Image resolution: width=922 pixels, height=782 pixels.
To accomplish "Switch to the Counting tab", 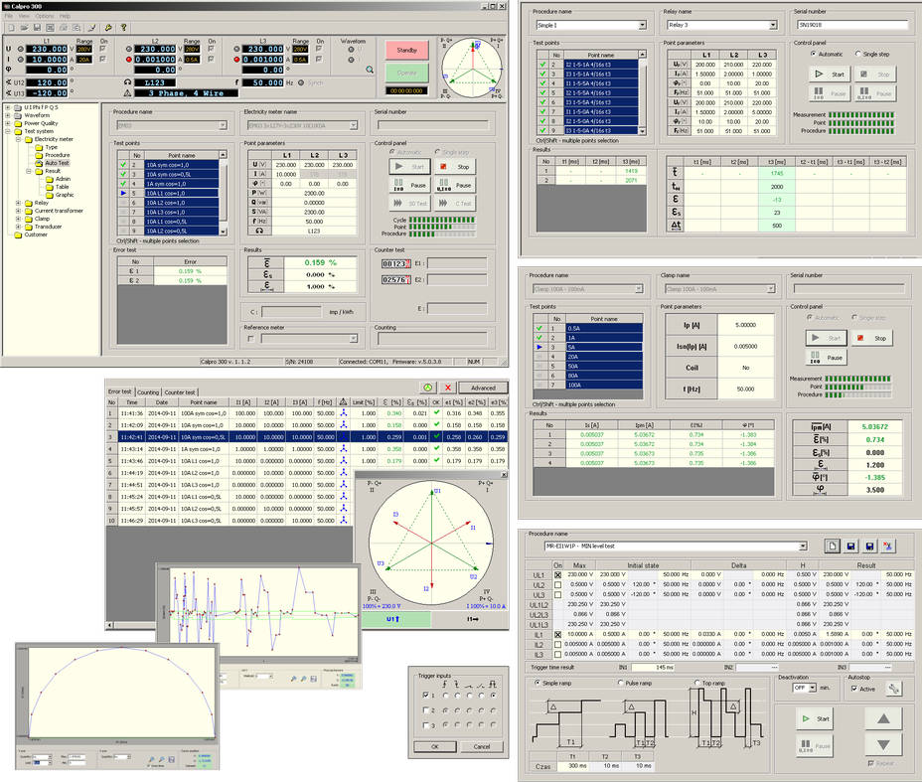I will 148,392.
